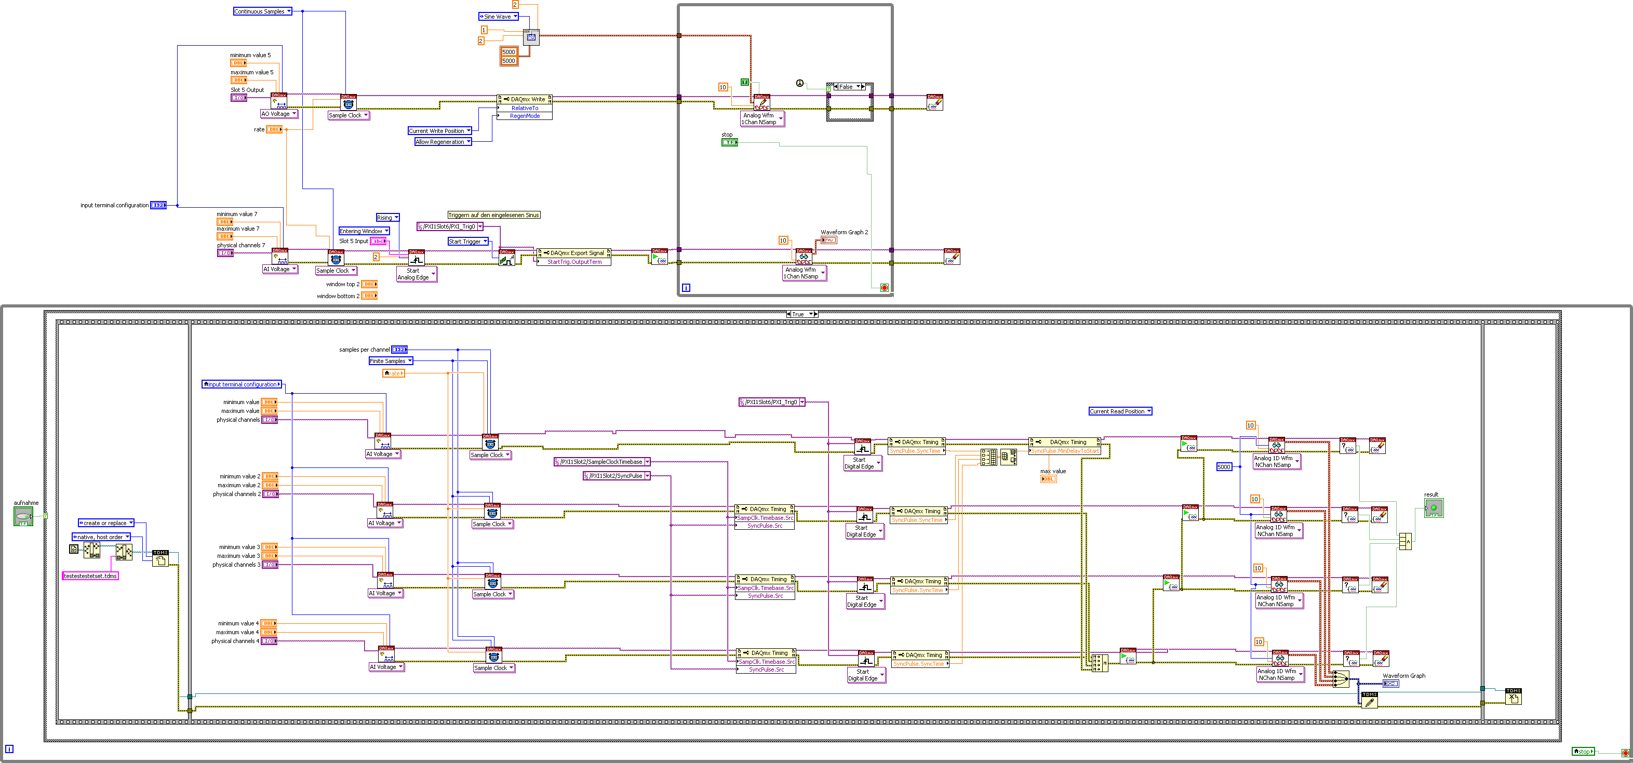Click the Waveform Graph 2 indicator terminal
This screenshot has width=1633, height=763.
click(828, 240)
